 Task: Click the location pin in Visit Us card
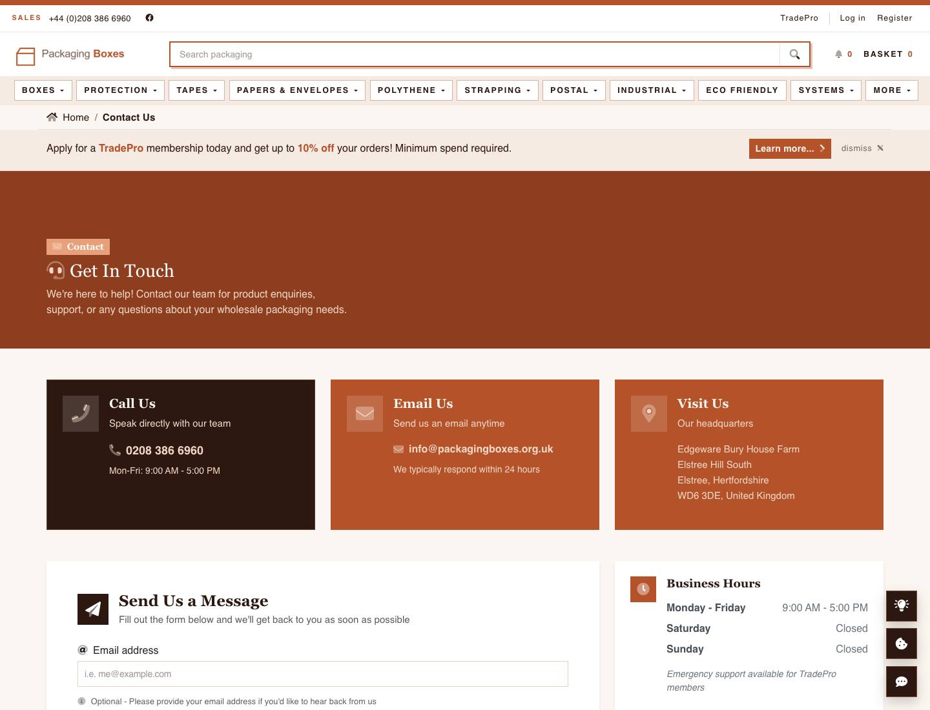(649, 414)
